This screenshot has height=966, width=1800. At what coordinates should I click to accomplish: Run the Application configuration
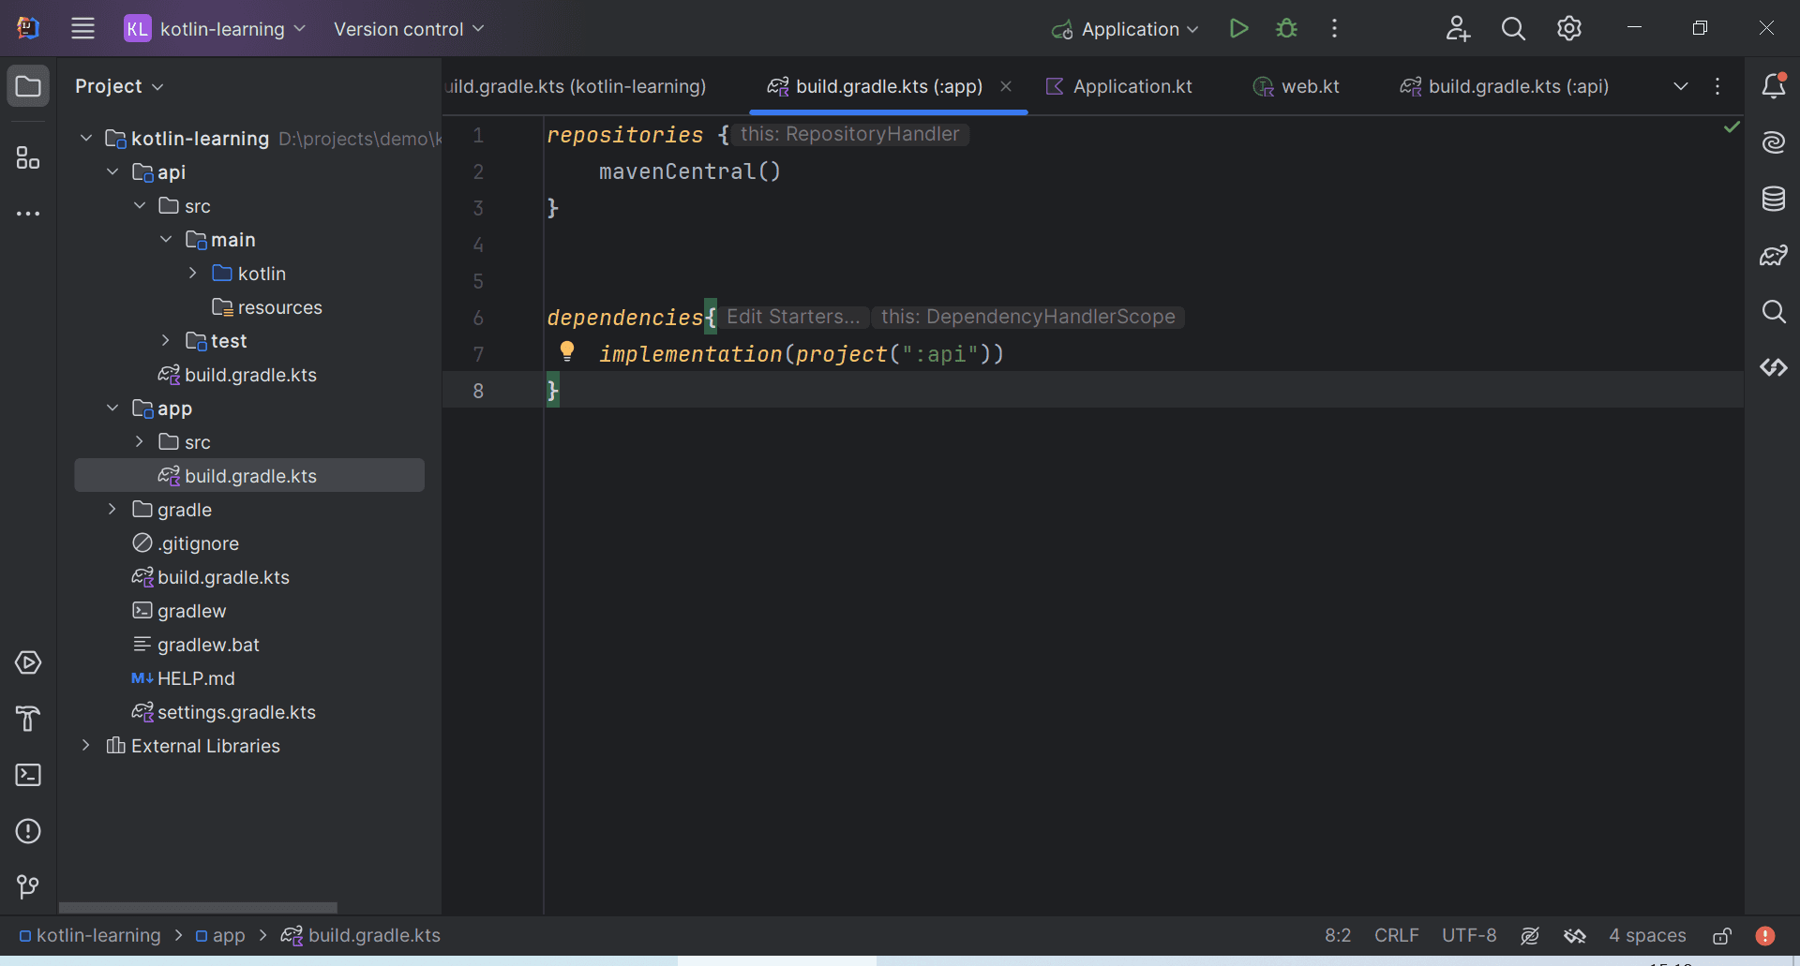click(1238, 28)
